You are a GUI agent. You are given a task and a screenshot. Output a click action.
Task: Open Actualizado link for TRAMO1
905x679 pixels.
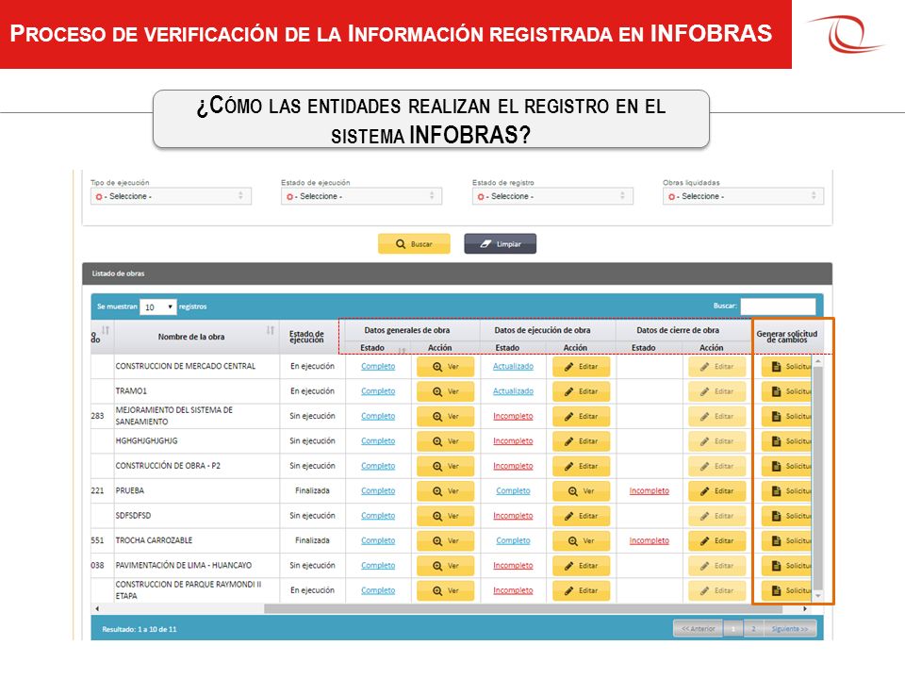coord(513,391)
